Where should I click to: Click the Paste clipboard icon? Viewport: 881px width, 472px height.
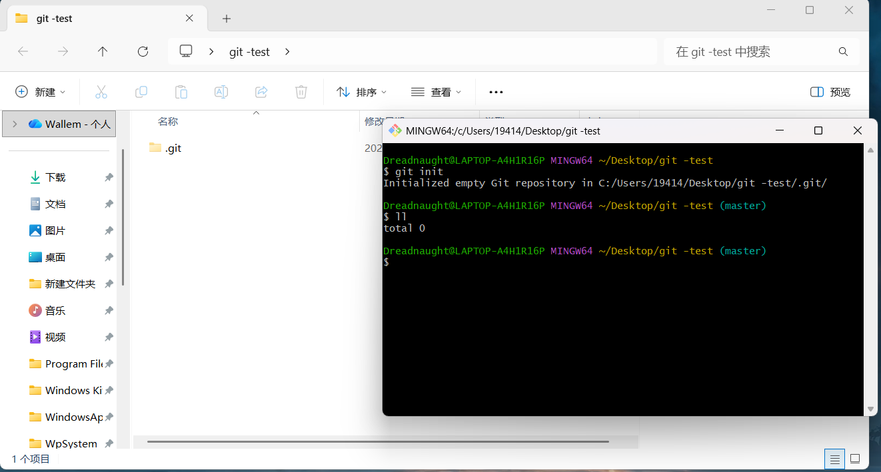[x=181, y=92]
